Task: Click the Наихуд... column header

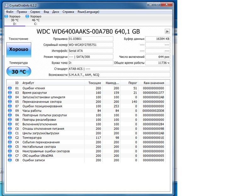Action: (112, 83)
